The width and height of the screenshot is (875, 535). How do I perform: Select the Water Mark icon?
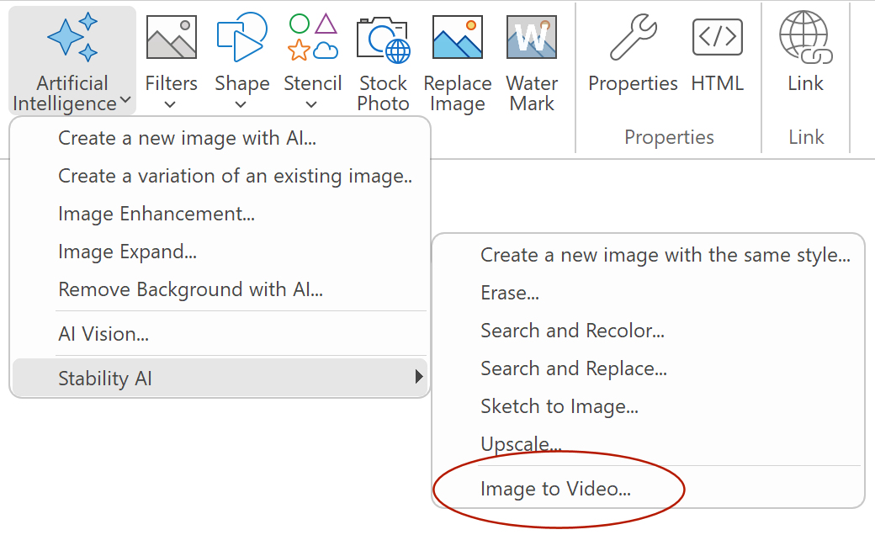(532, 39)
